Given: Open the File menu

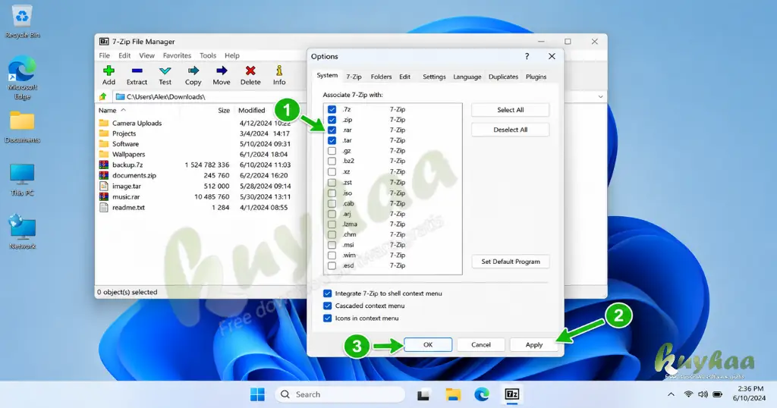Looking at the screenshot, I should pos(105,55).
